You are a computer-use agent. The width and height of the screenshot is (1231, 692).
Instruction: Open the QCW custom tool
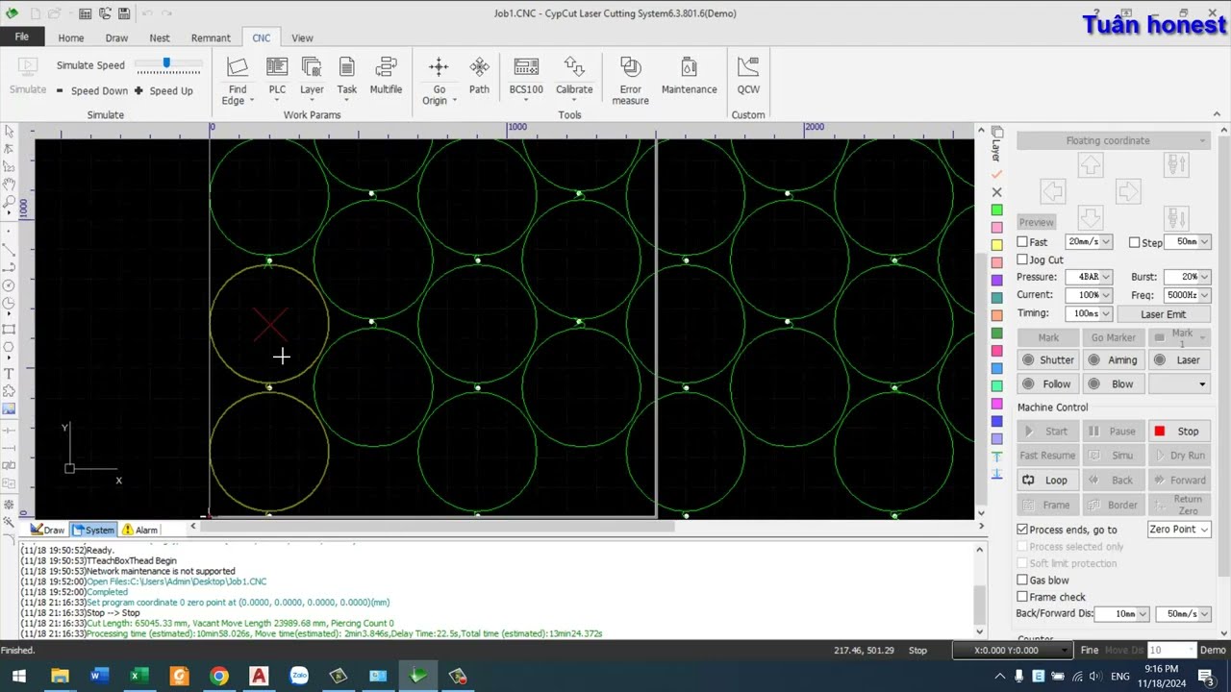(748, 77)
